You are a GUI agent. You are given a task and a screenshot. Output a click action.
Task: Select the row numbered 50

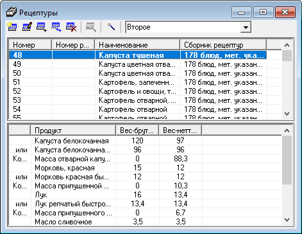click(138, 73)
